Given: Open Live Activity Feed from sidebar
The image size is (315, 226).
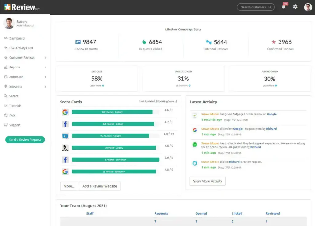Looking at the screenshot, I should [21, 48].
